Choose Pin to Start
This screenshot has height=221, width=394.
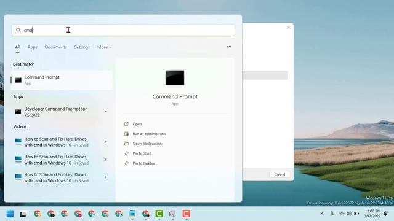click(x=142, y=153)
